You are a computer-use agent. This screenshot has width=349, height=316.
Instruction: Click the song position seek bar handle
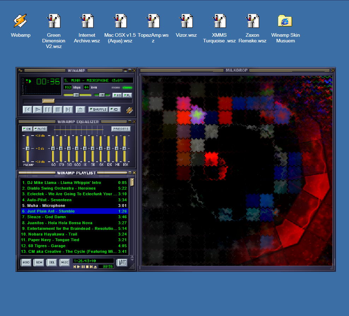point(48,101)
